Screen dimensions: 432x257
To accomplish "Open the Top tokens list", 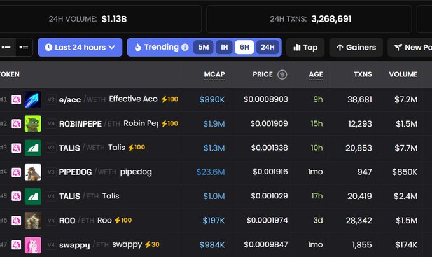I will 305,47.
